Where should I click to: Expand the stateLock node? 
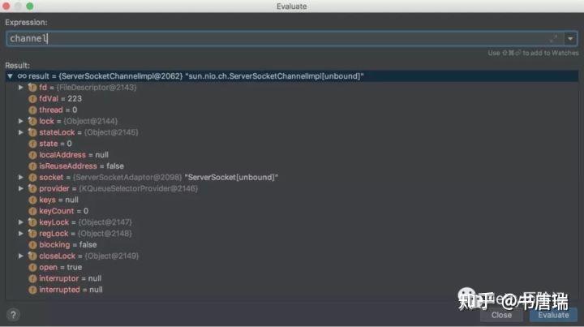[21, 132]
